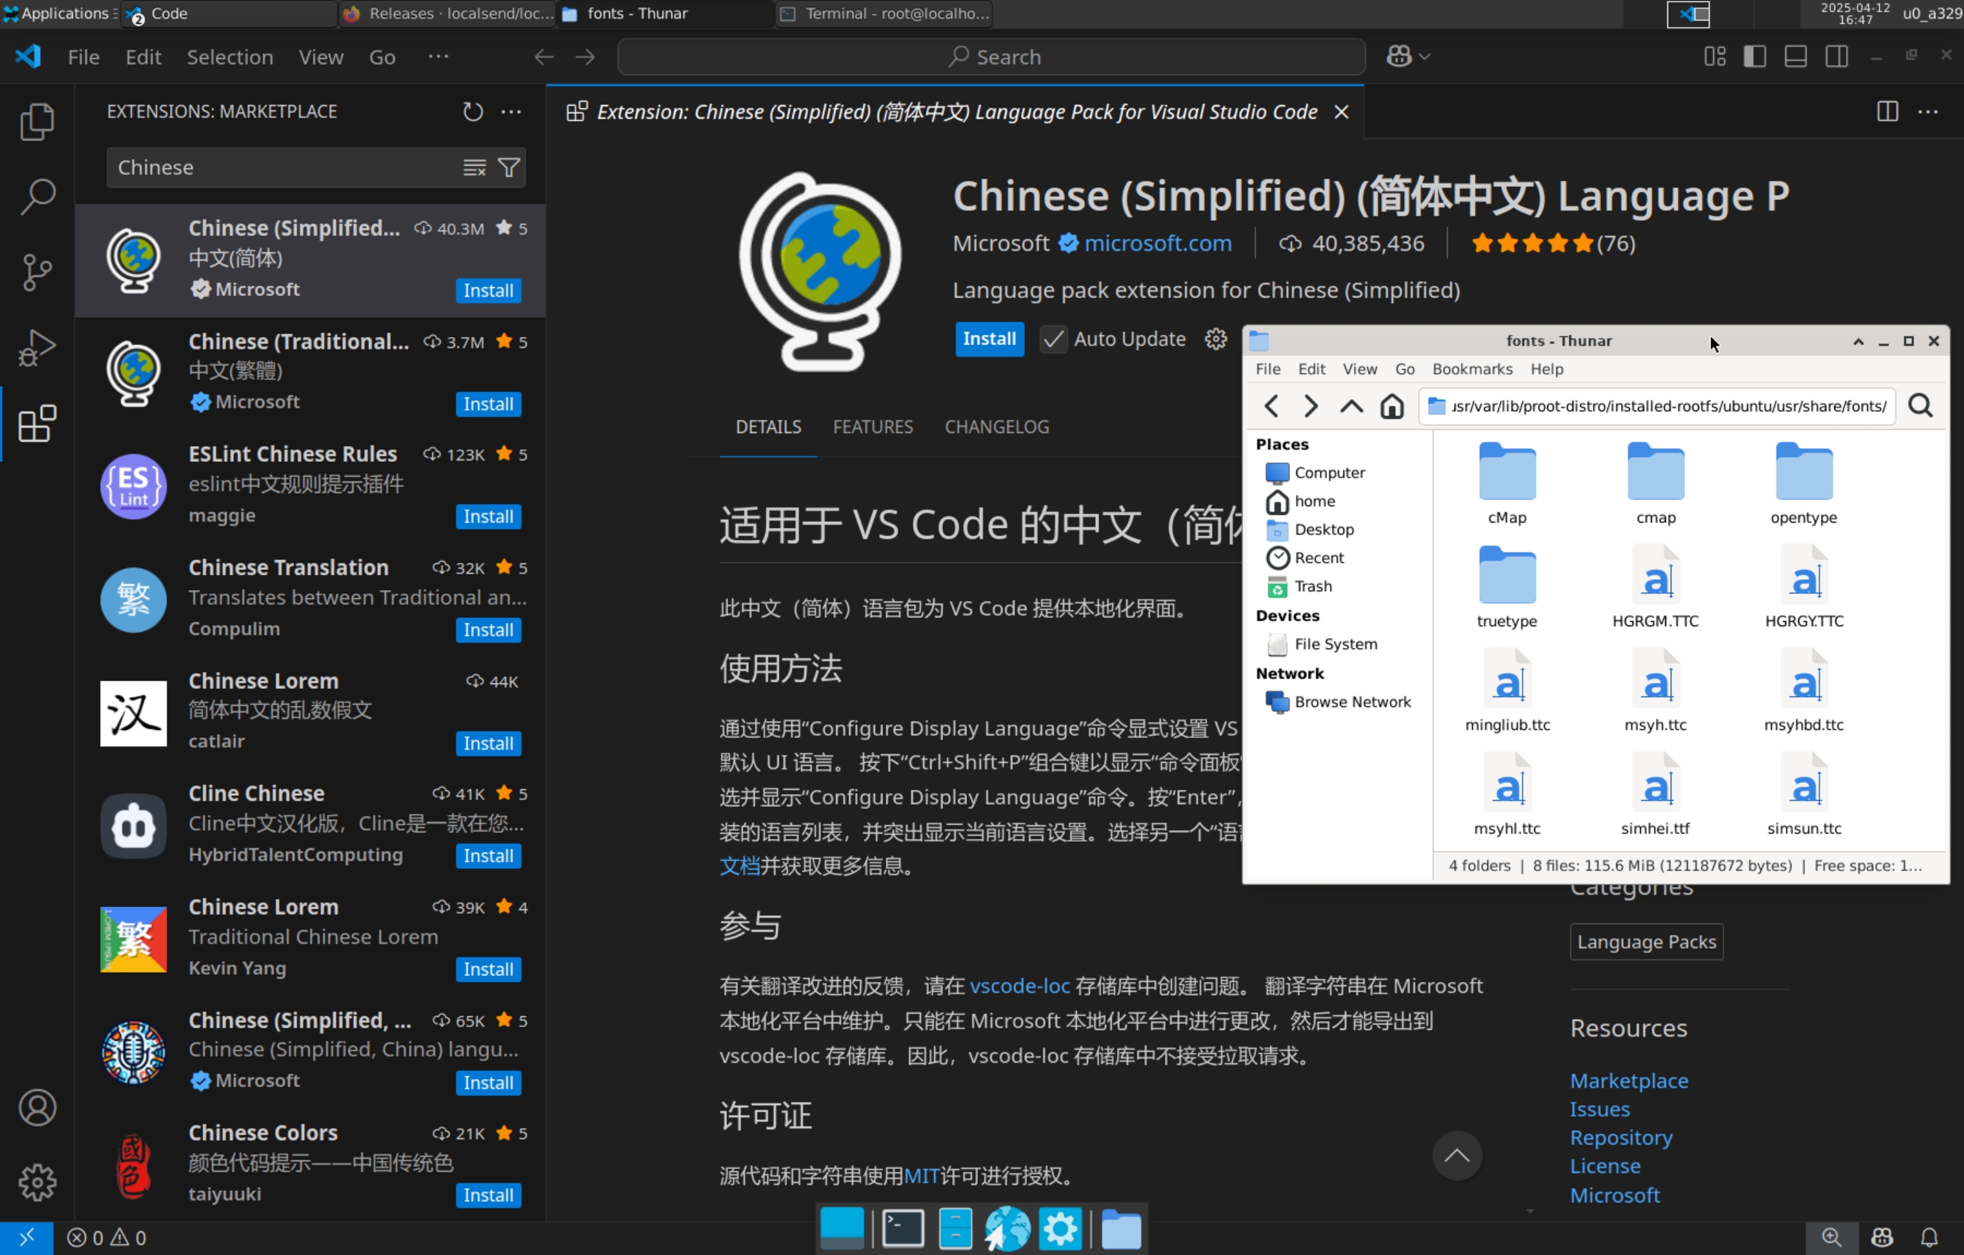Open the VS Code Selection menu
This screenshot has height=1255, width=1964.
(x=230, y=57)
